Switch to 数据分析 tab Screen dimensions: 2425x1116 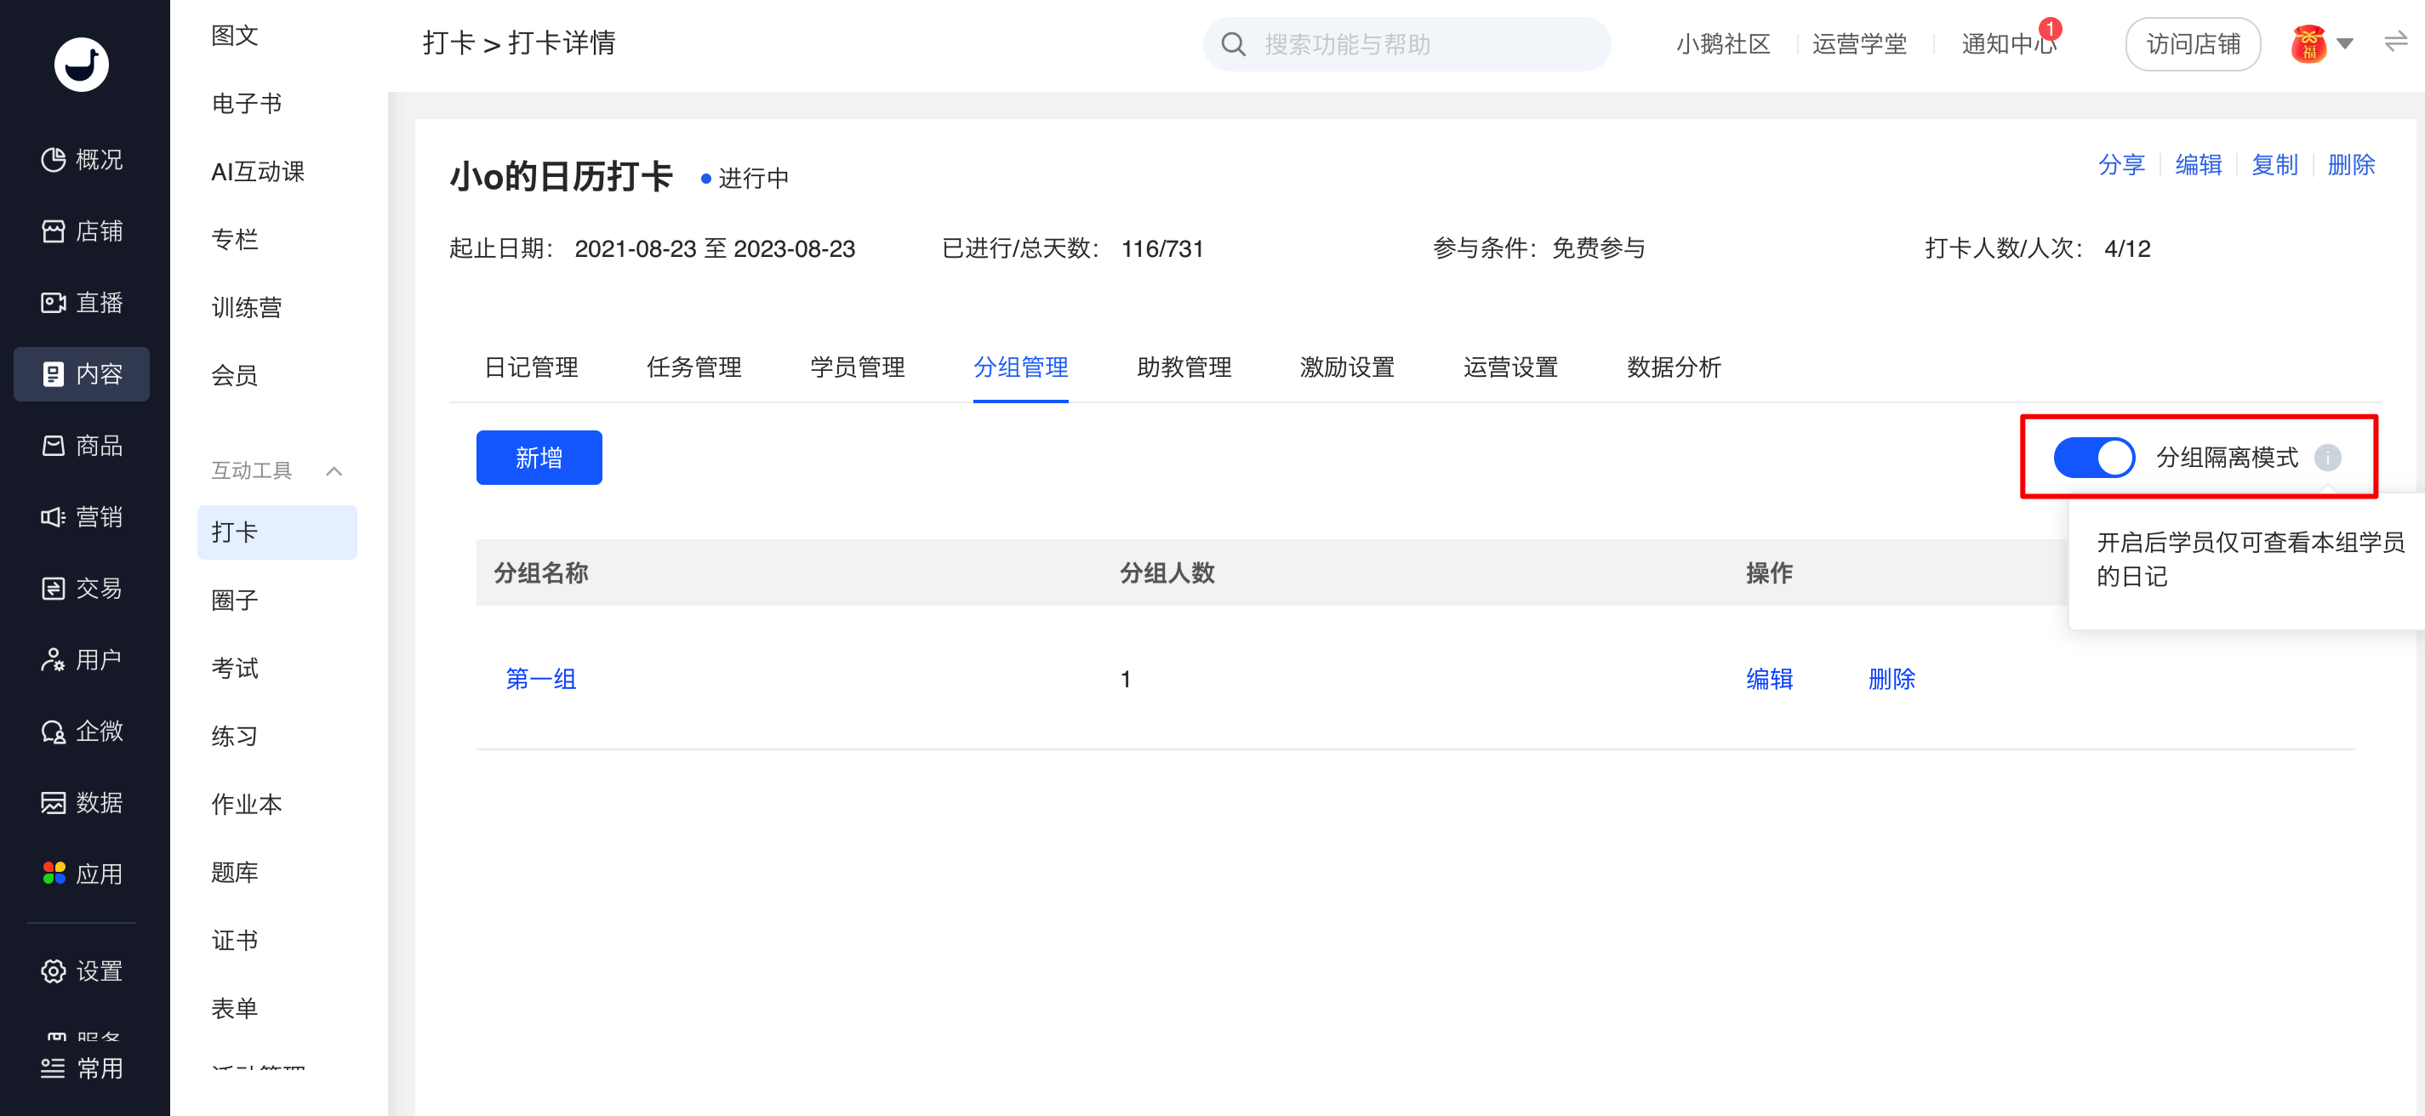[x=1673, y=367]
